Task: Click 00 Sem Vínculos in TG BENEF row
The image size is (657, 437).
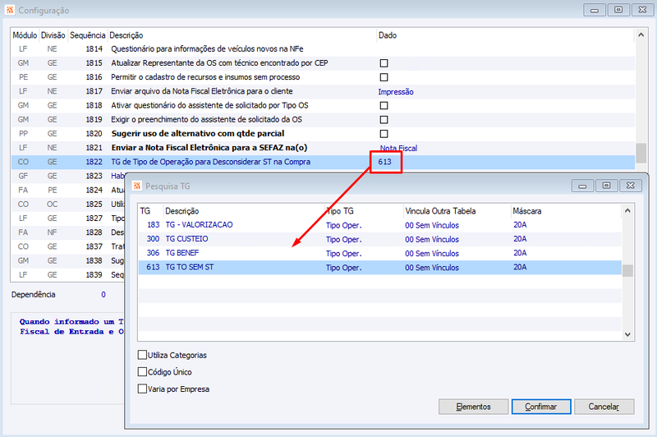Action: pyautogui.click(x=432, y=254)
